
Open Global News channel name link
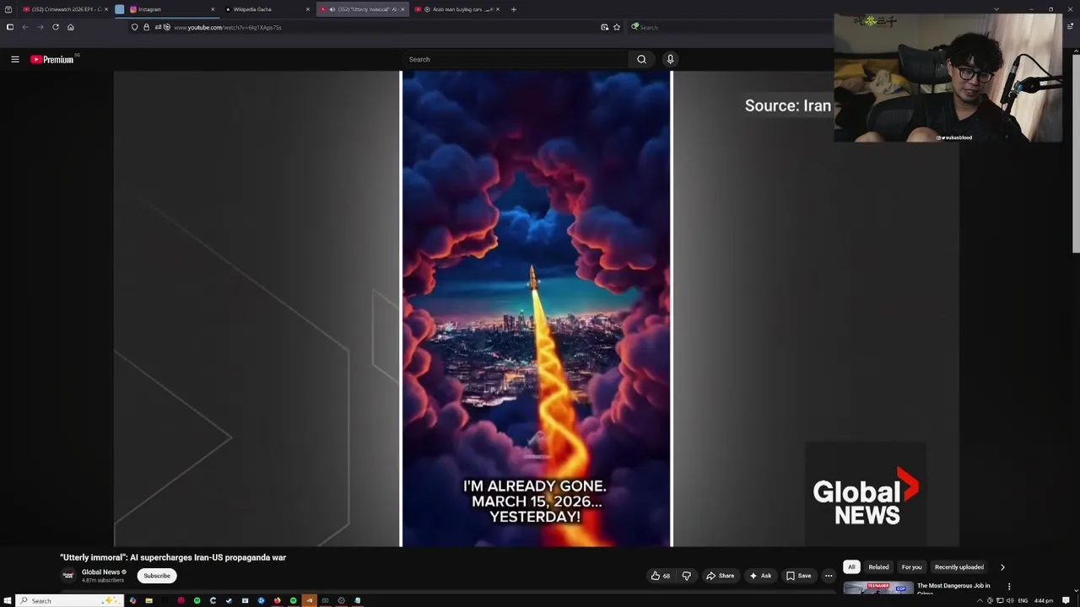coord(100,572)
